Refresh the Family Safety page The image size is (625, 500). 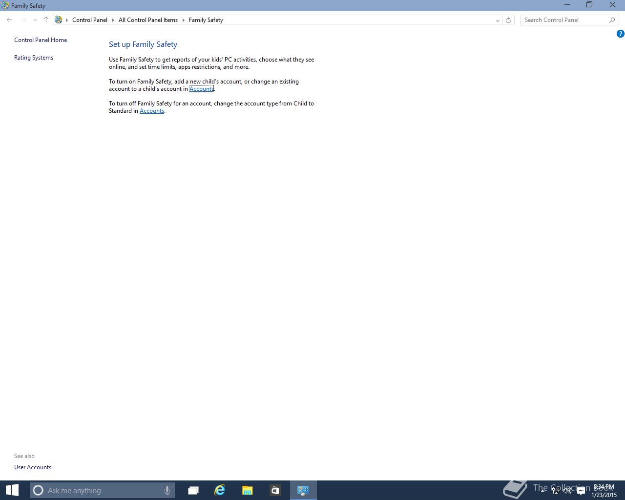pos(508,20)
